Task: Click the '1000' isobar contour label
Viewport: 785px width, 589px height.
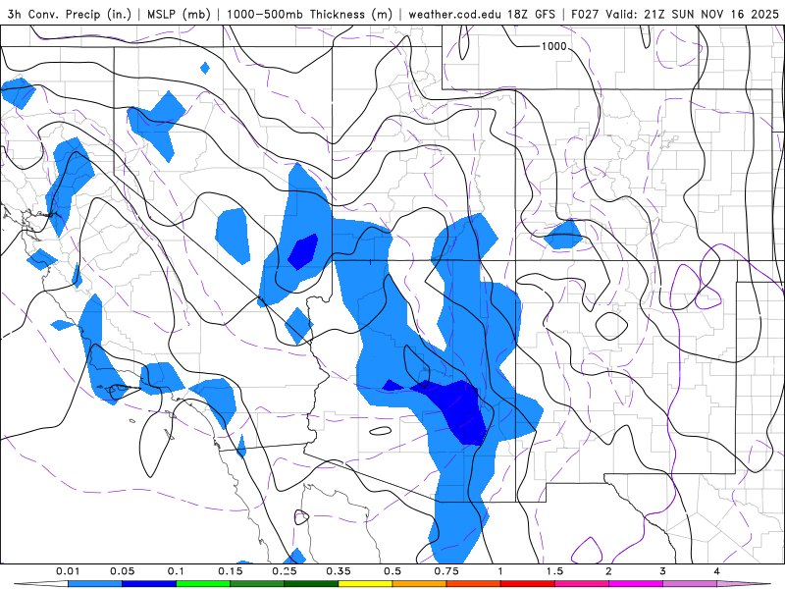Action: pyautogui.click(x=553, y=46)
